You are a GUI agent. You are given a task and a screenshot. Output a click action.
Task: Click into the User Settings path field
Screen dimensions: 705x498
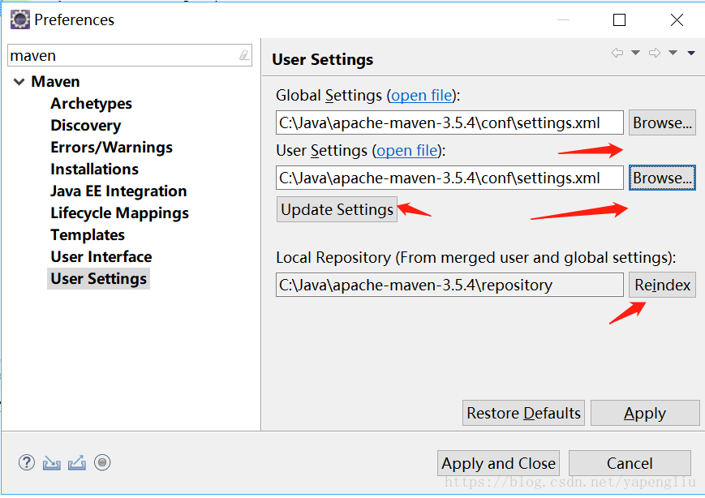[449, 178]
